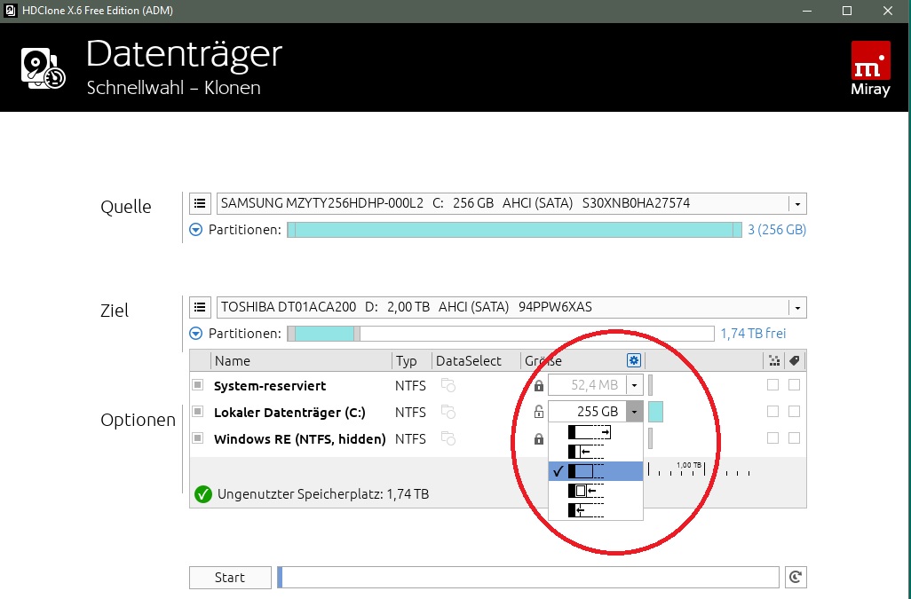The height and width of the screenshot is (599, 911).
Task: Toggle System-reserviert partition selection checkbox
Action: pyautogui.click(x=197, y=385)
